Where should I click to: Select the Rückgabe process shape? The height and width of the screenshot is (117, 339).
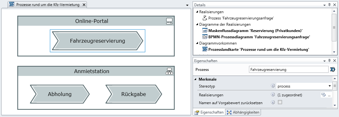coord(133,94)
